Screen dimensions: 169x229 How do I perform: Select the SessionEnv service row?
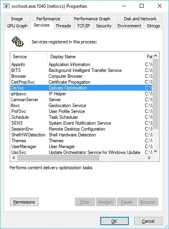click(81, 129)
